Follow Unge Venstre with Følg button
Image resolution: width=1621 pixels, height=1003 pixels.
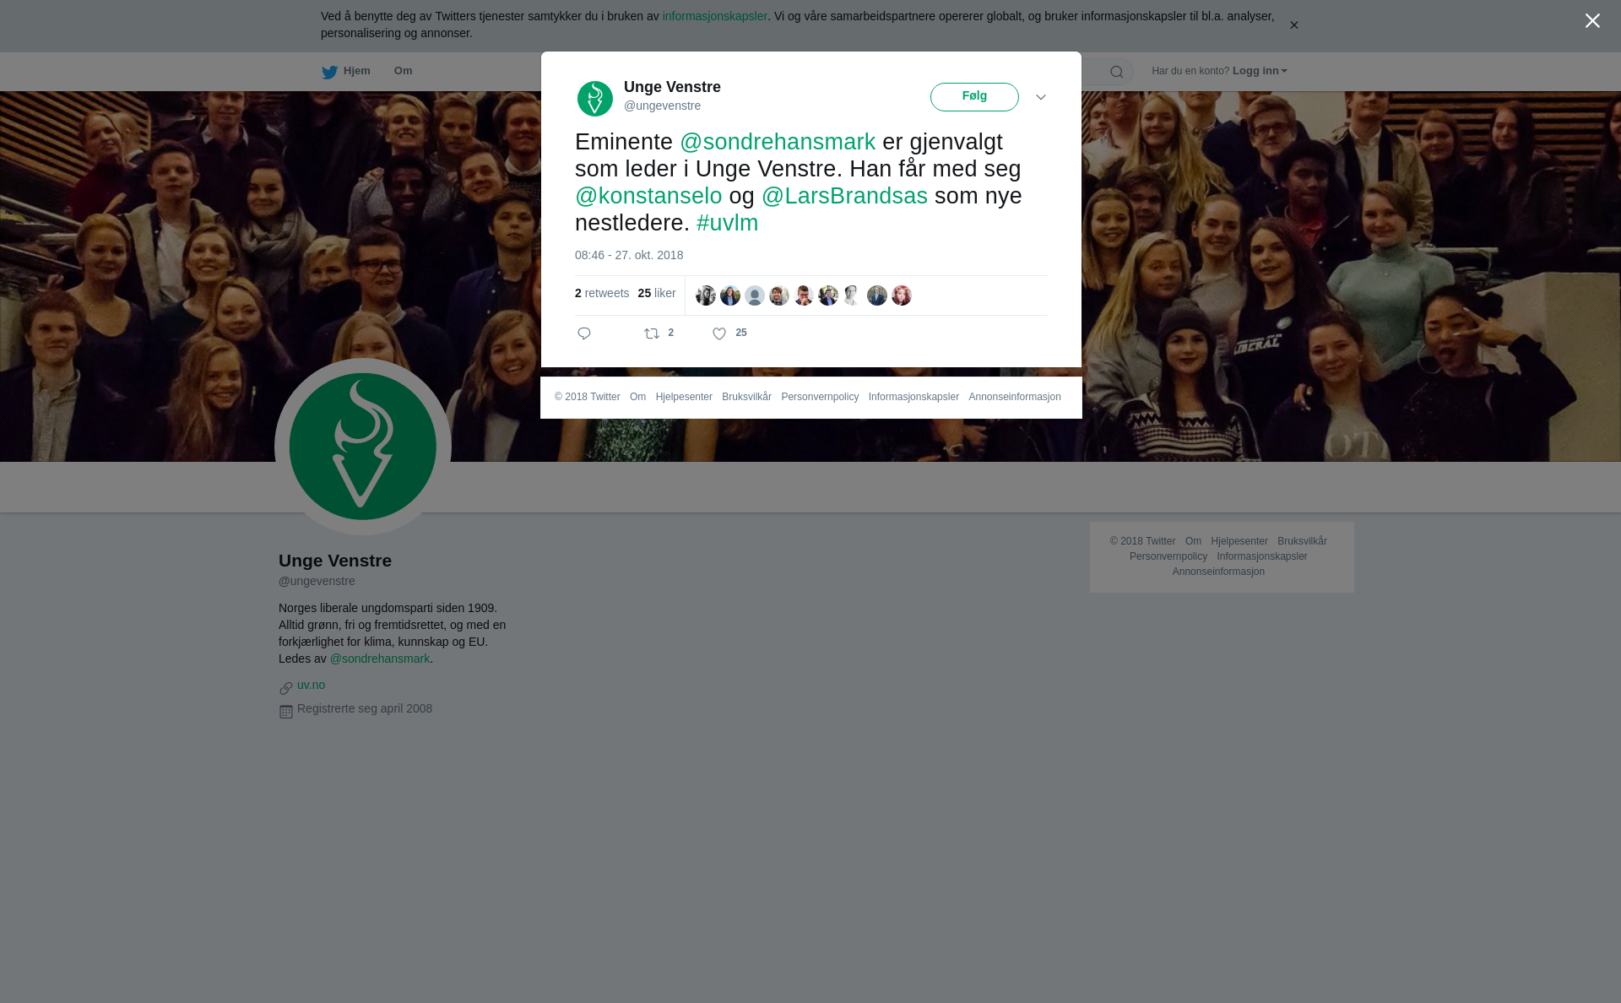974,97
